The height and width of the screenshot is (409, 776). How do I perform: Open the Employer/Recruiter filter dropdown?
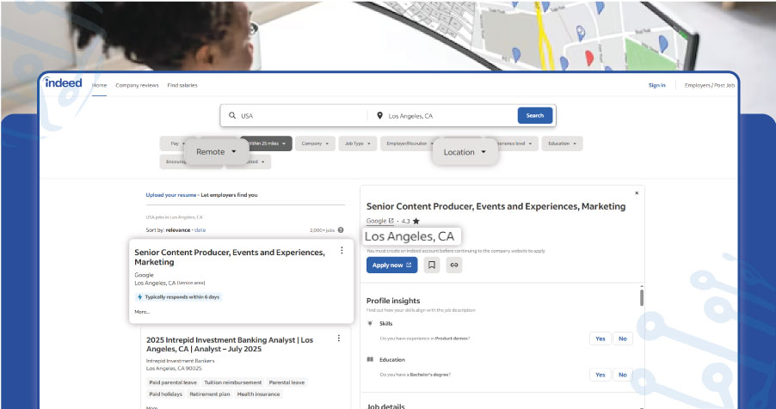point(407,143)
